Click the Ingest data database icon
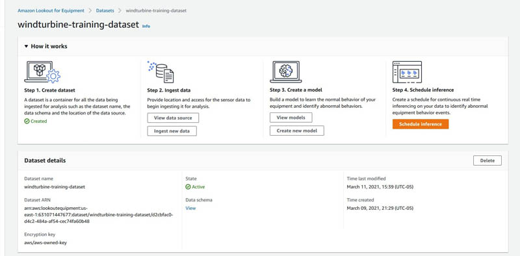Viewport: 520px width, 256px height. tap(161, 72)
